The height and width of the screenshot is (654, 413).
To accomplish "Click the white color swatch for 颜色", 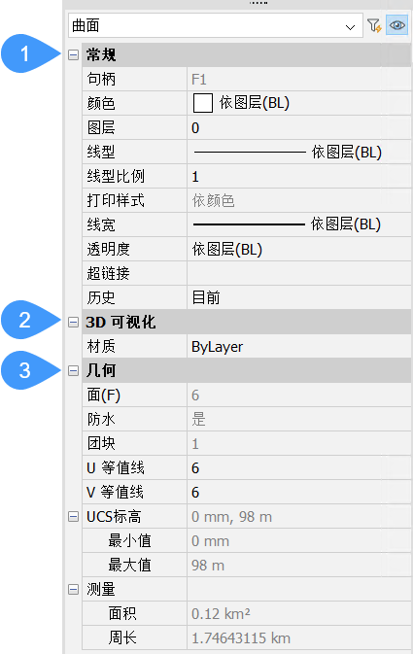I will click(203, 103).
